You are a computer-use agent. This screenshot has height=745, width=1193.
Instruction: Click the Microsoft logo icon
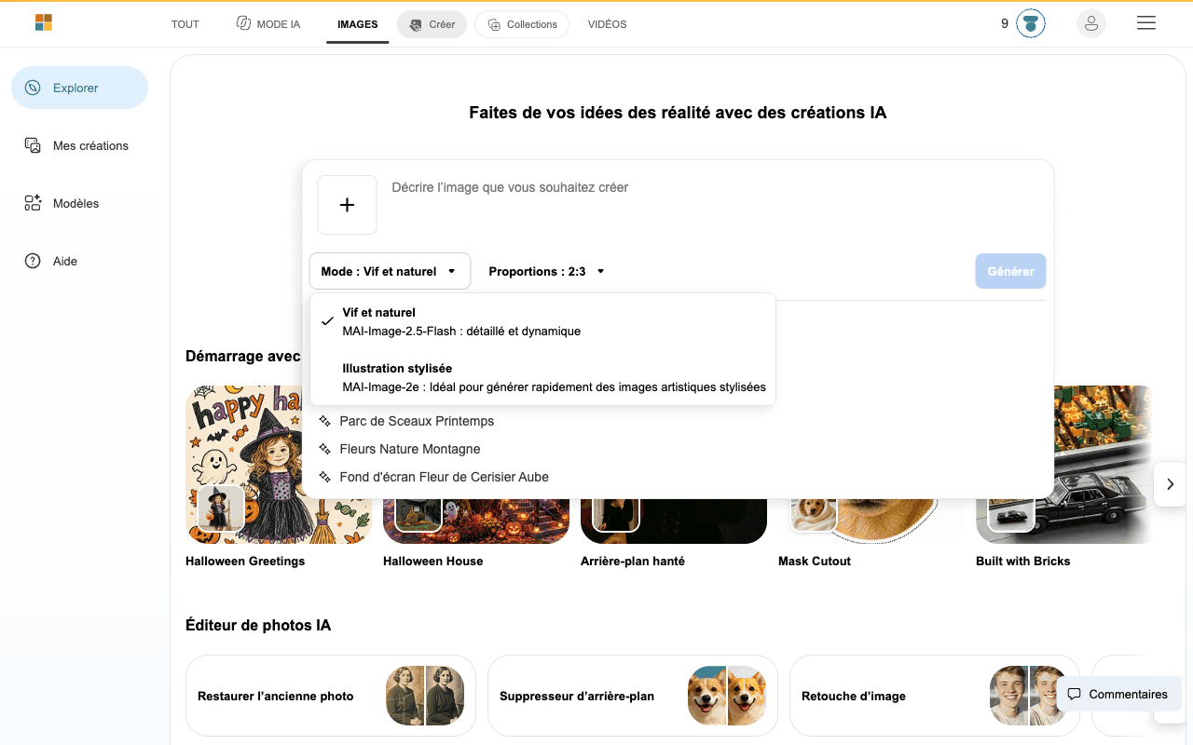[x=44, y=23]
